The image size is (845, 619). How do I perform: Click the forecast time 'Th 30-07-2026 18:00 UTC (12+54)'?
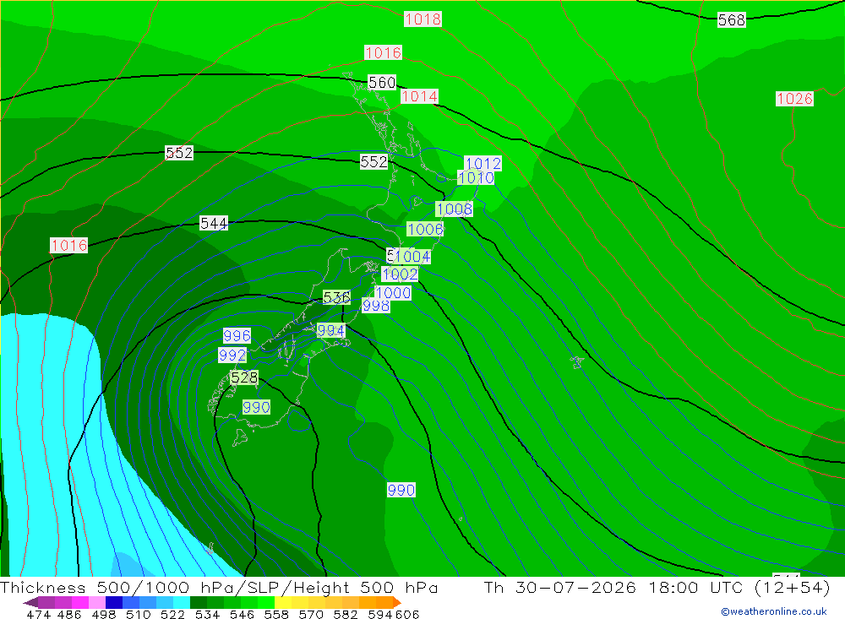657,587
